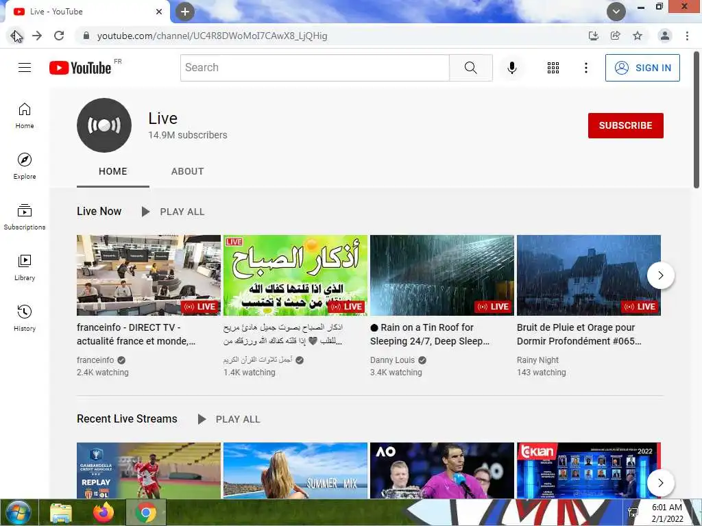Bookmark this page with the star icon
The width and height of the screenshot is (702, 526).
coord(638,36)
